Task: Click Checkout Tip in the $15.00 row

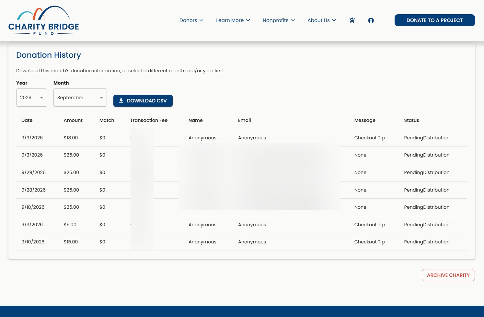Action: pos(370,242)
